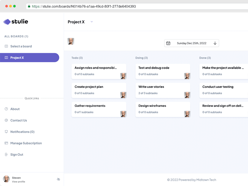Open the Assign roles and responsibi... card
The width and height of the screenshot is (248, 186).
tap(99, 72)
